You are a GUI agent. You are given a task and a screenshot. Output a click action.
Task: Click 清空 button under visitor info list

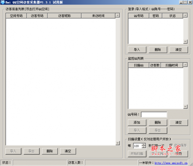pos(68,151)
